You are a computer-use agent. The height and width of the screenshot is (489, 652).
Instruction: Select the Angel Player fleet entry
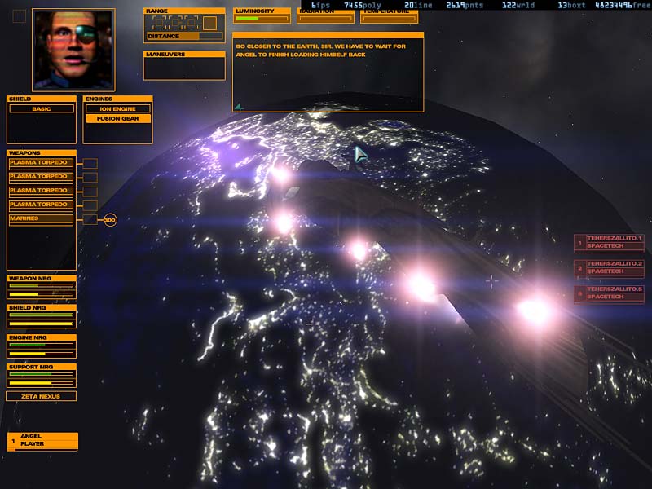(x=42, y=441)
